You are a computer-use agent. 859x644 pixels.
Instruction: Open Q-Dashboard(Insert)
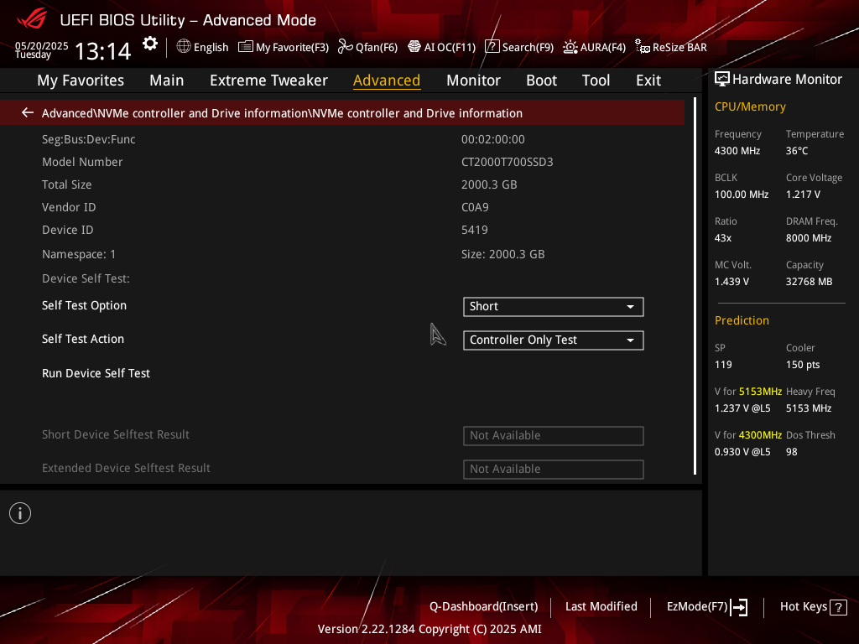[x=484, y=607]
